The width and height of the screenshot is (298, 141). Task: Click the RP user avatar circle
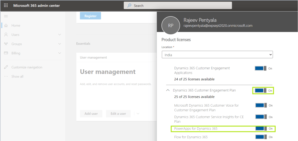tap(171, 26)
